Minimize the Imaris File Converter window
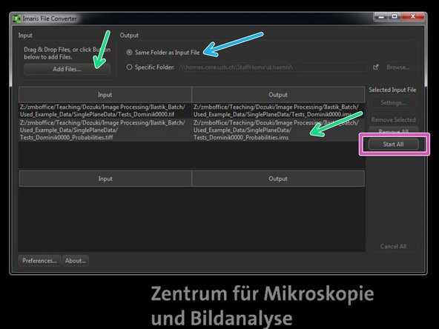The image size is (439, 329). coord(381,16)
